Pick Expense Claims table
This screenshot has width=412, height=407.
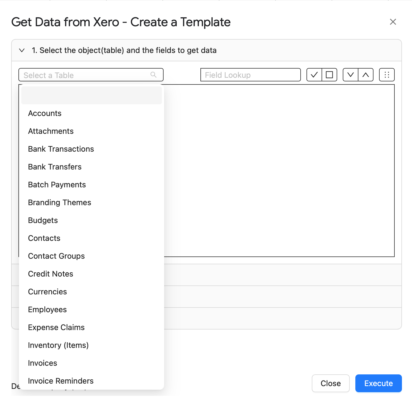coord(92,327)
